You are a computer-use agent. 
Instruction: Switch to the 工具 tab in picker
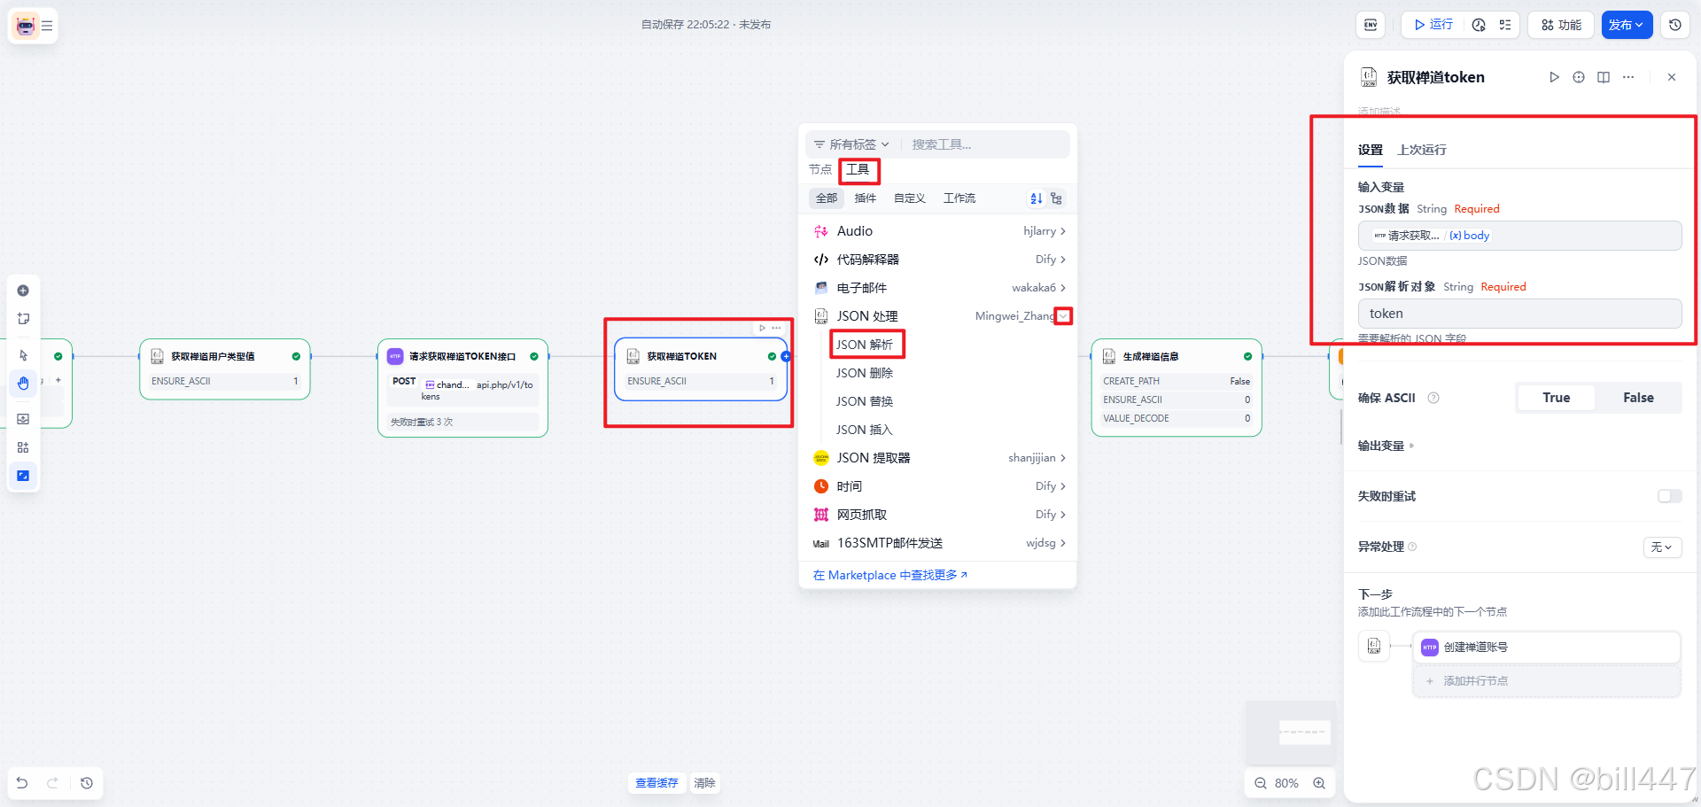pyautogui.click(x=858, y=169)
